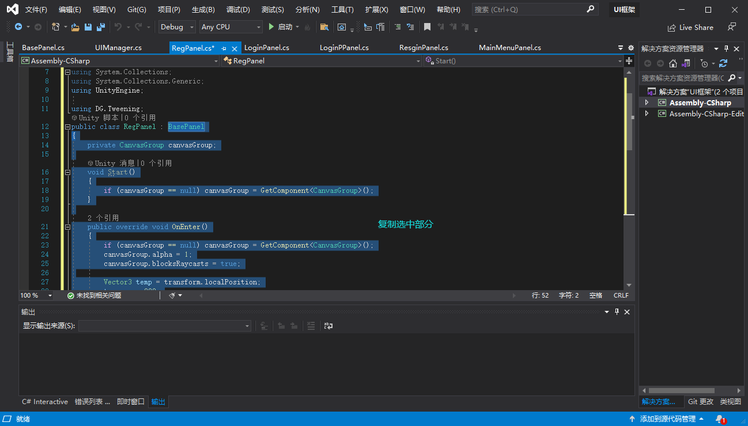Save the current file with disk icon

click(88, 27)
